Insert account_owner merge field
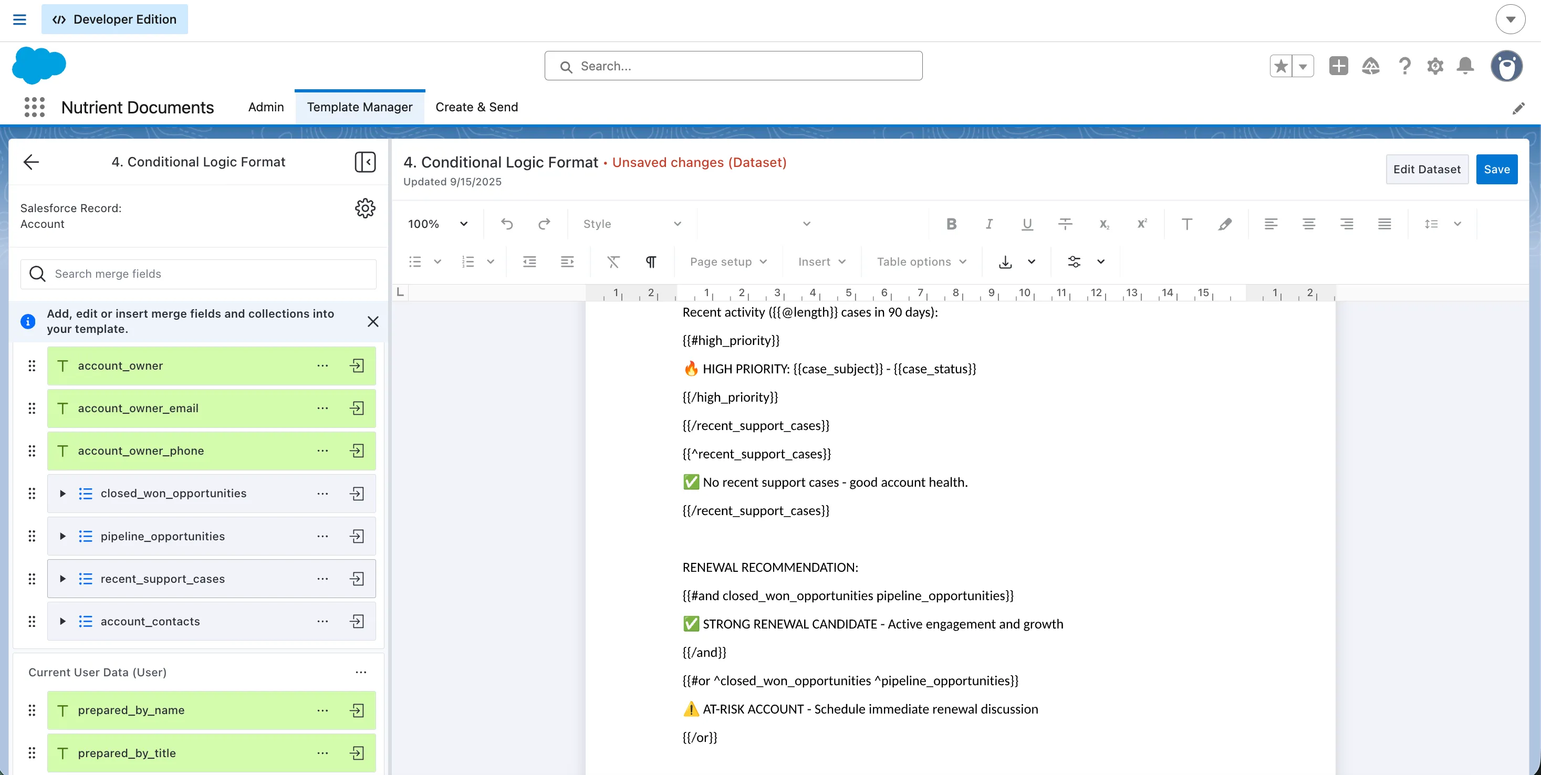 tap(357, 365)
